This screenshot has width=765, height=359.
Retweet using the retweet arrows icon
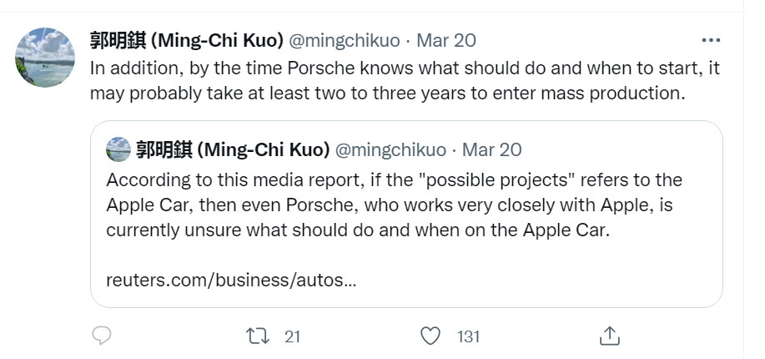point(259,336)
